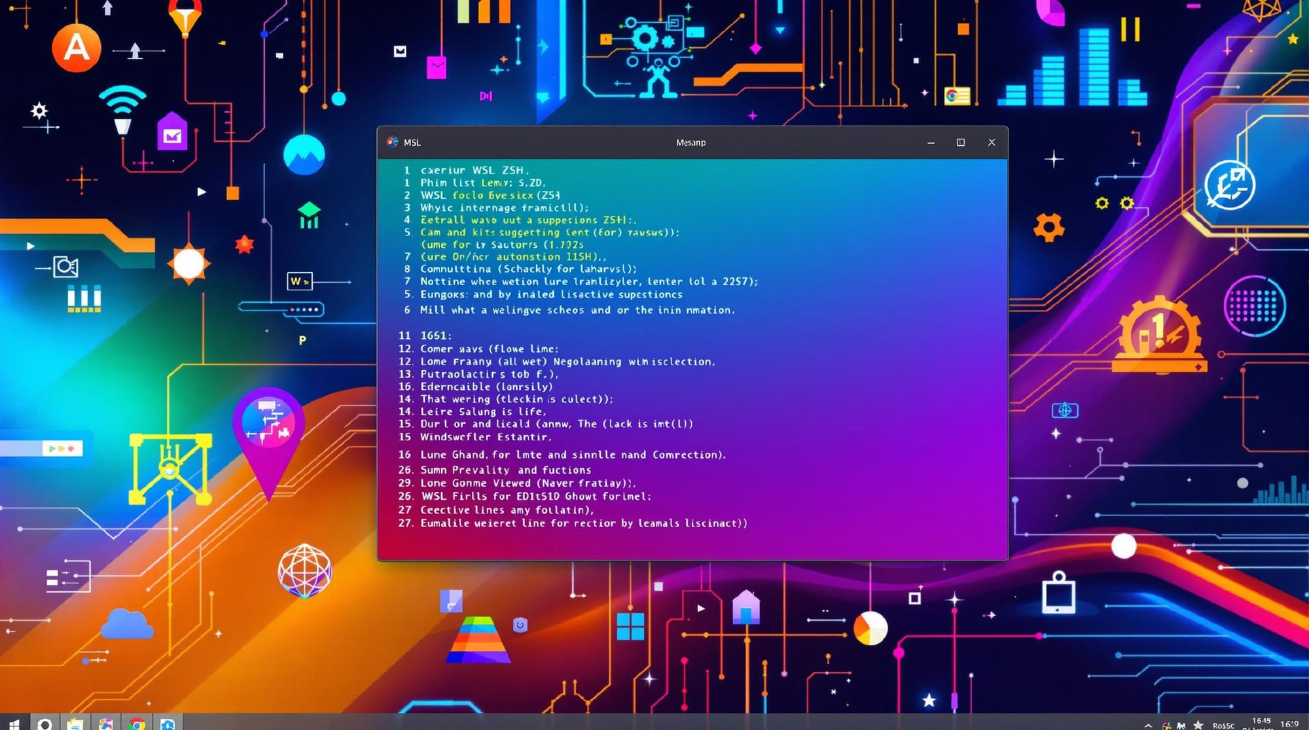The image size is (1309, 730).
Task: Click the Mesanp window title text
Action: [690, 142]
